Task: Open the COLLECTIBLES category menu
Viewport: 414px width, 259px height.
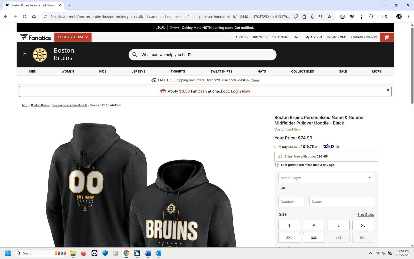Action: click(x=302, y=71)
